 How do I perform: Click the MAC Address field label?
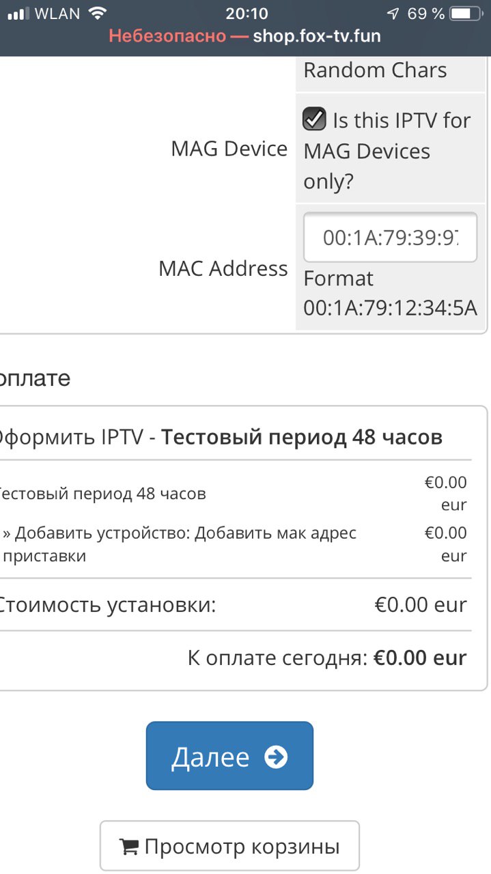pos(223,268)
